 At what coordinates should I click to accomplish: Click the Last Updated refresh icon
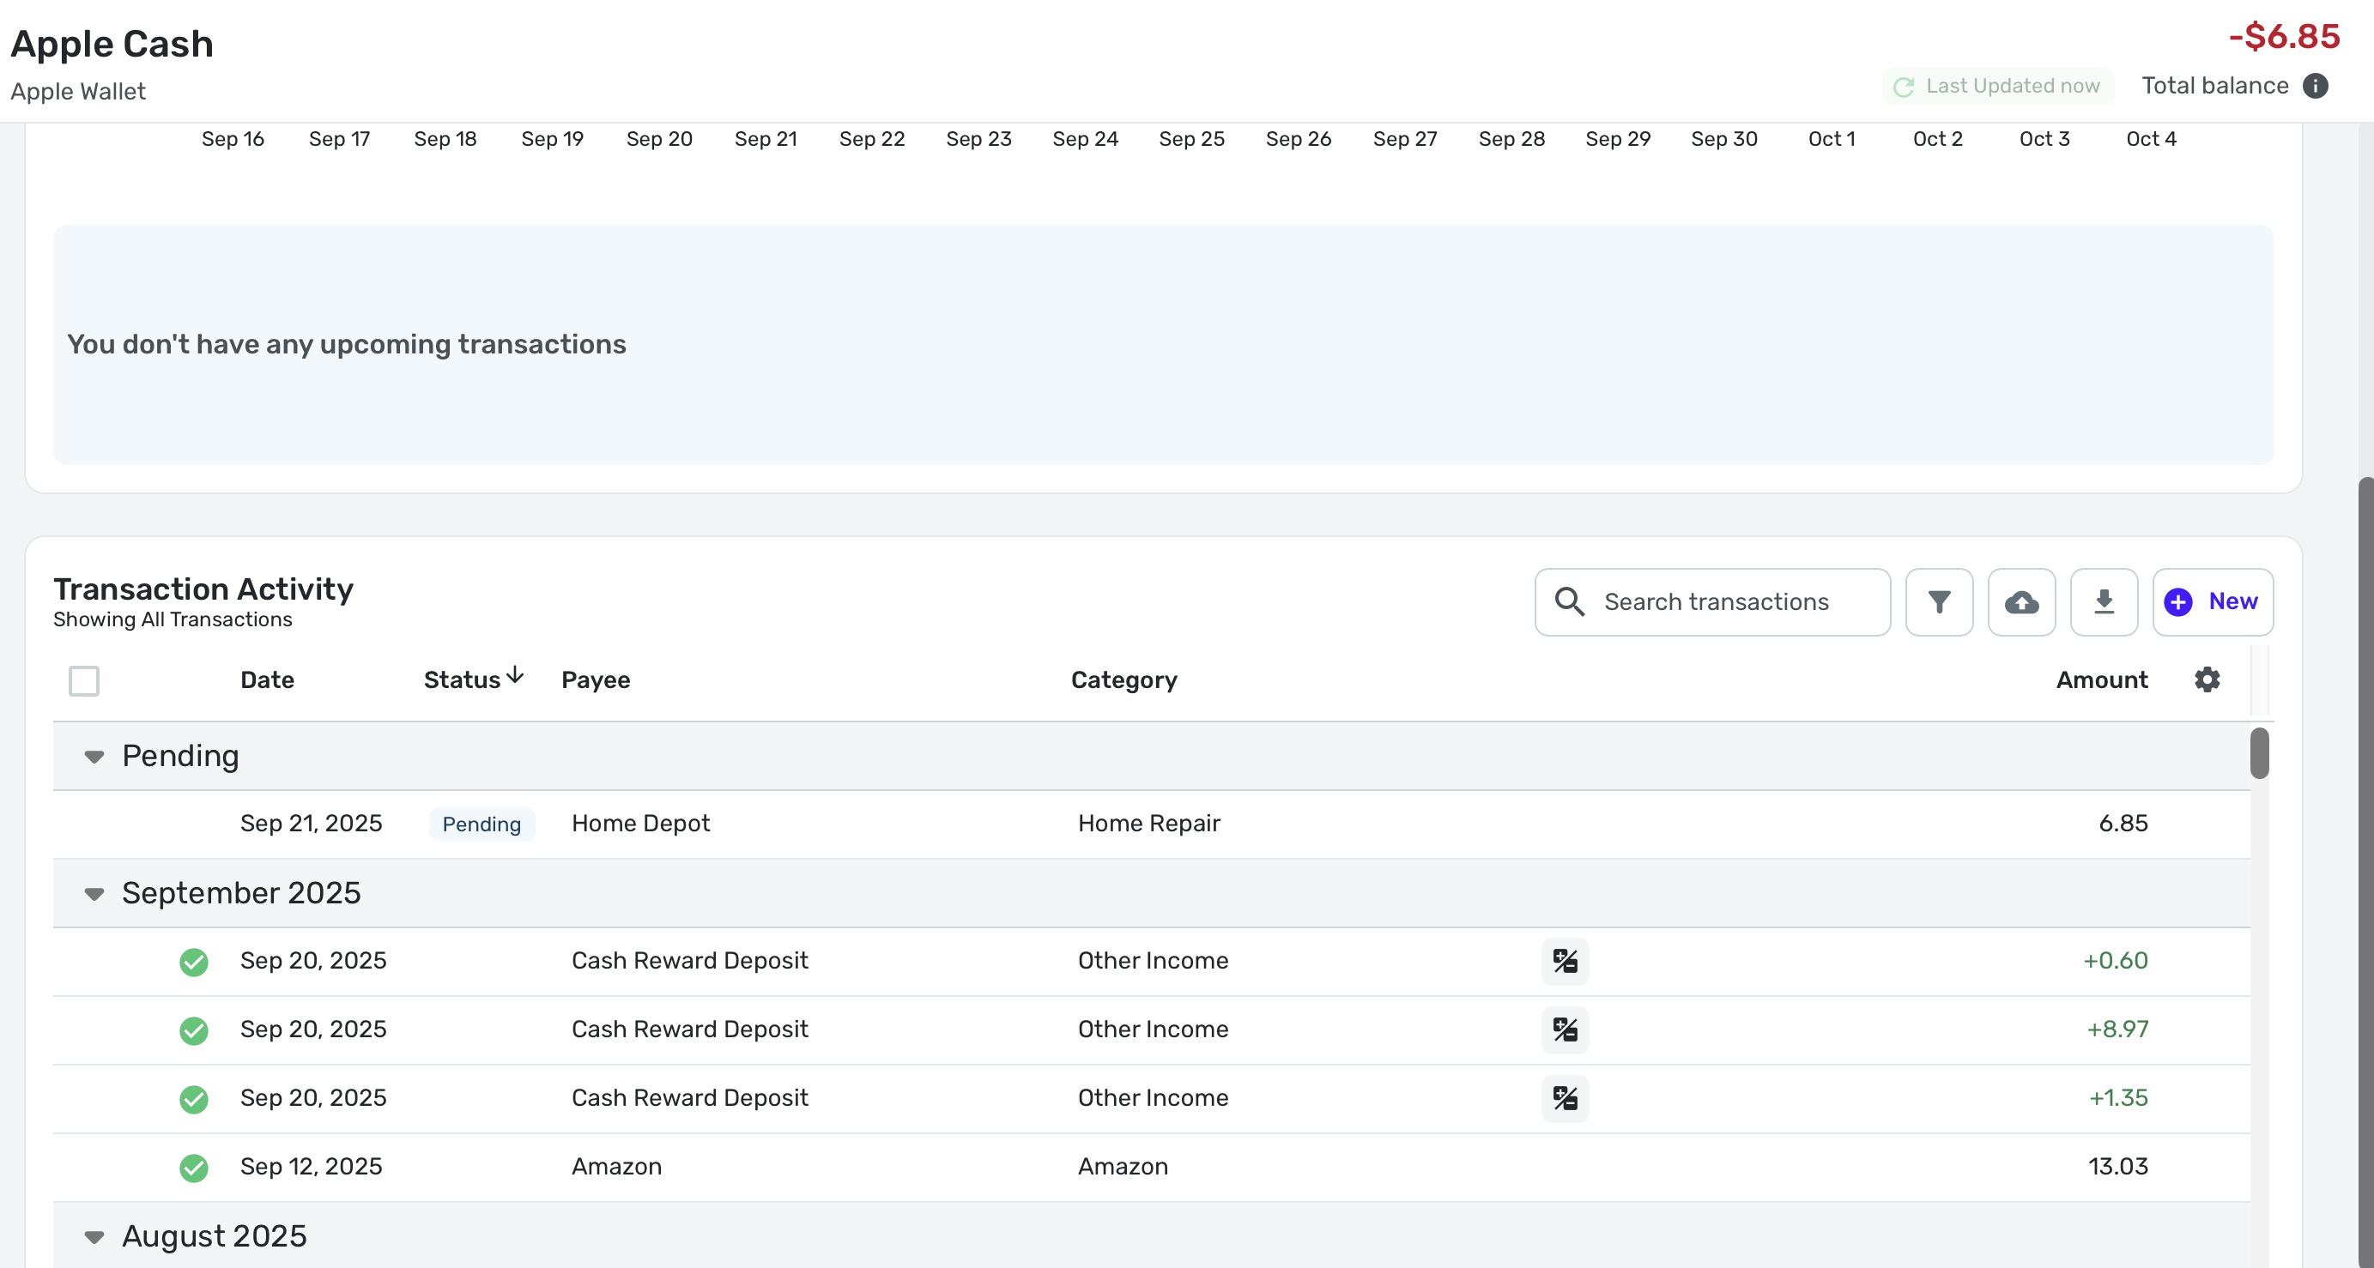[1903, 87]
